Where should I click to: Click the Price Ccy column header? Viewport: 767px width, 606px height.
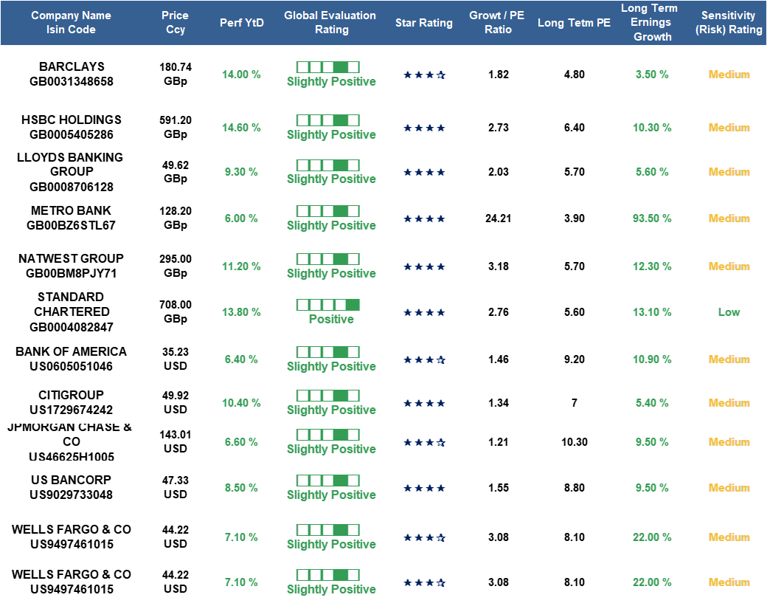pos(175,23)
